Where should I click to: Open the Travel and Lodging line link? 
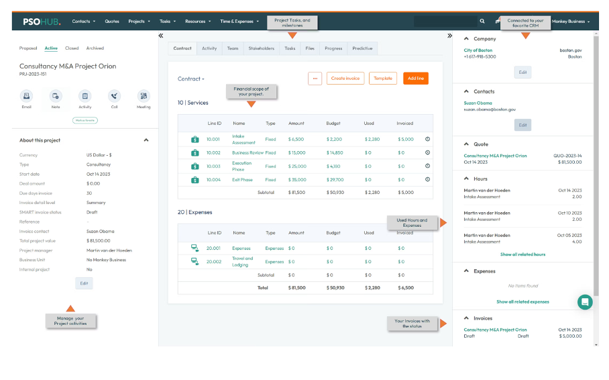click(x=242, y=262)
